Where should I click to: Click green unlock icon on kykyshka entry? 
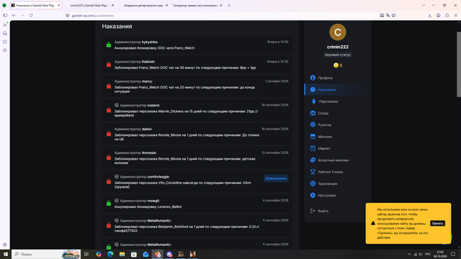pos(109,45)
